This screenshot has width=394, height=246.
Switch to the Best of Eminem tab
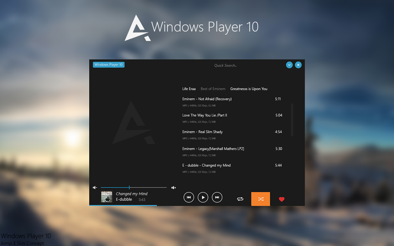pos(213,89)
